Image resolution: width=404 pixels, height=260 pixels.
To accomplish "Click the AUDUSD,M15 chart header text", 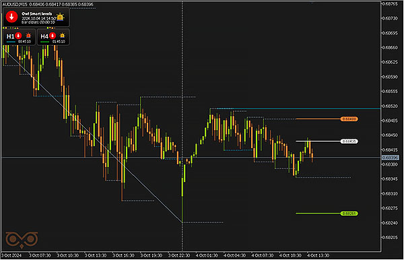I will [x=15, y=5].
